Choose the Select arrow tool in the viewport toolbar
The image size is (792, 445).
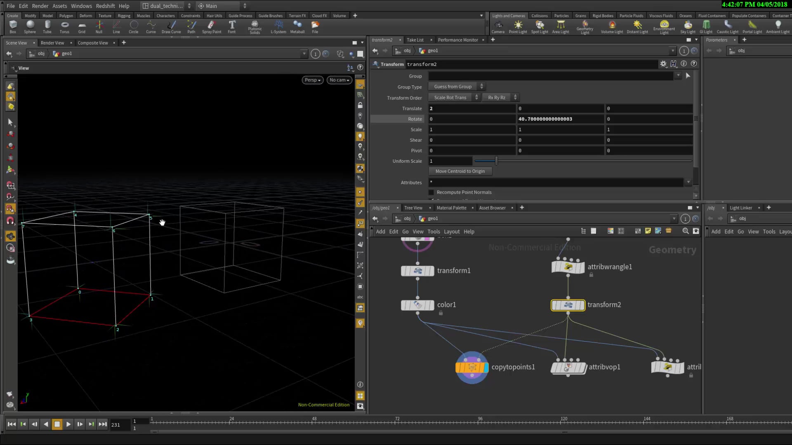(11, 122)
